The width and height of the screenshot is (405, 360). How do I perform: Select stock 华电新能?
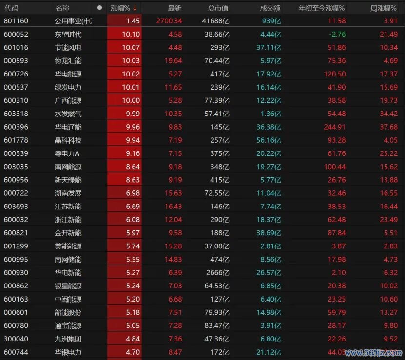tap(68, 272)
